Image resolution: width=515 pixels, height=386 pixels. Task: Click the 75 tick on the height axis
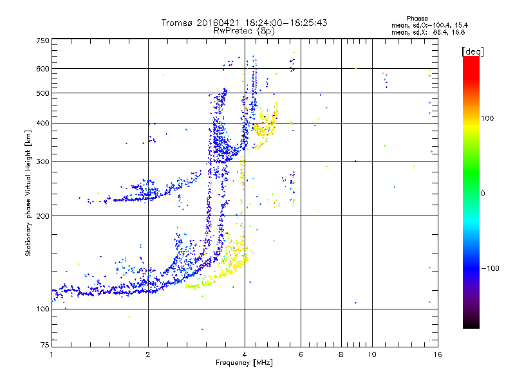[x=45, y=345]
